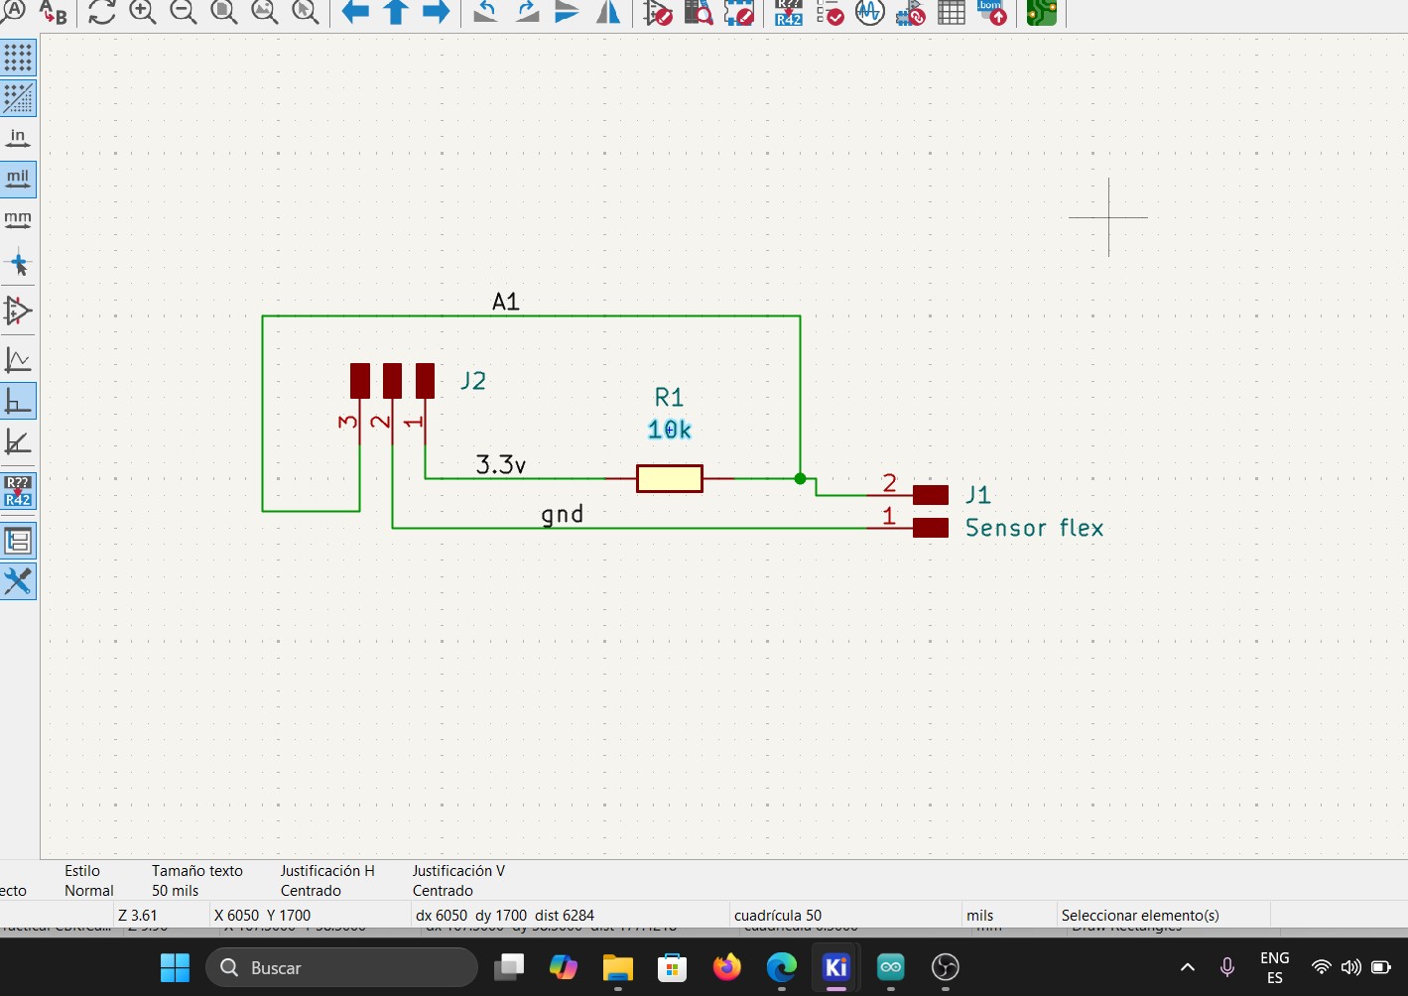The image size is (1408, 996).
Task: Generate the bill of materials
Action: tap(991, 12)
